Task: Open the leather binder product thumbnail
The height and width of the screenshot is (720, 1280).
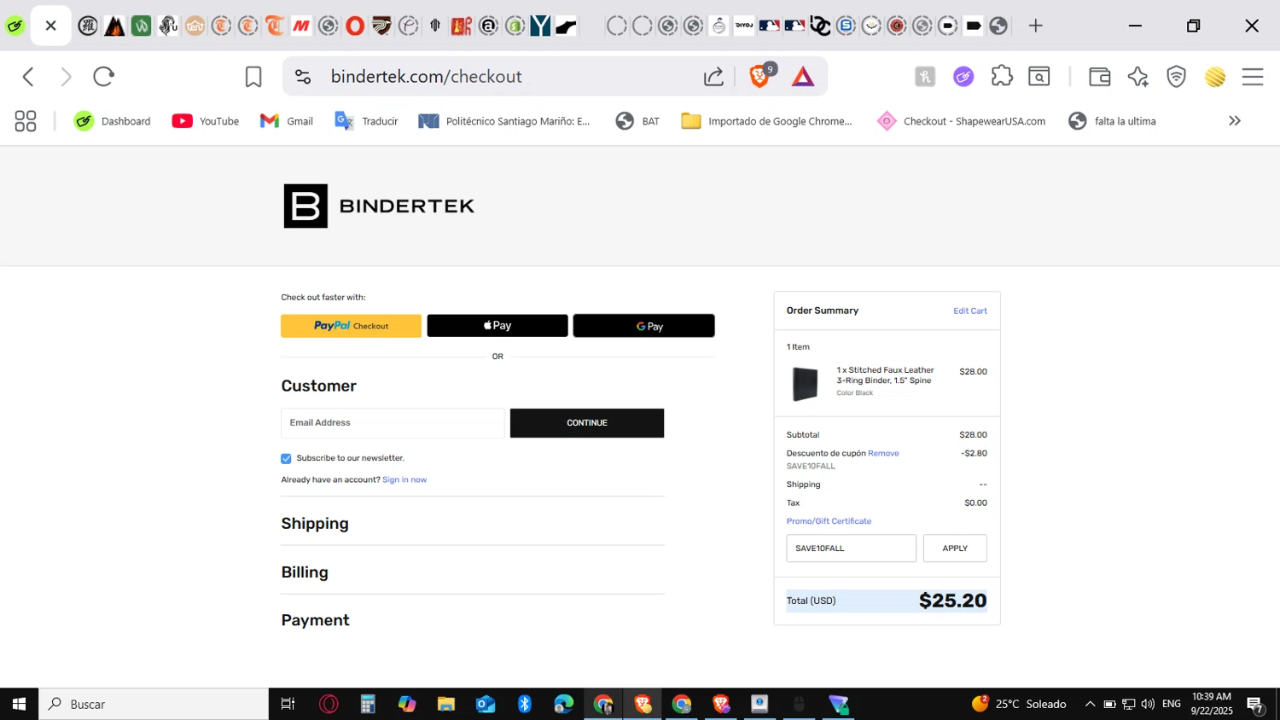Action: pyautogui.click(x=805, y=384)
